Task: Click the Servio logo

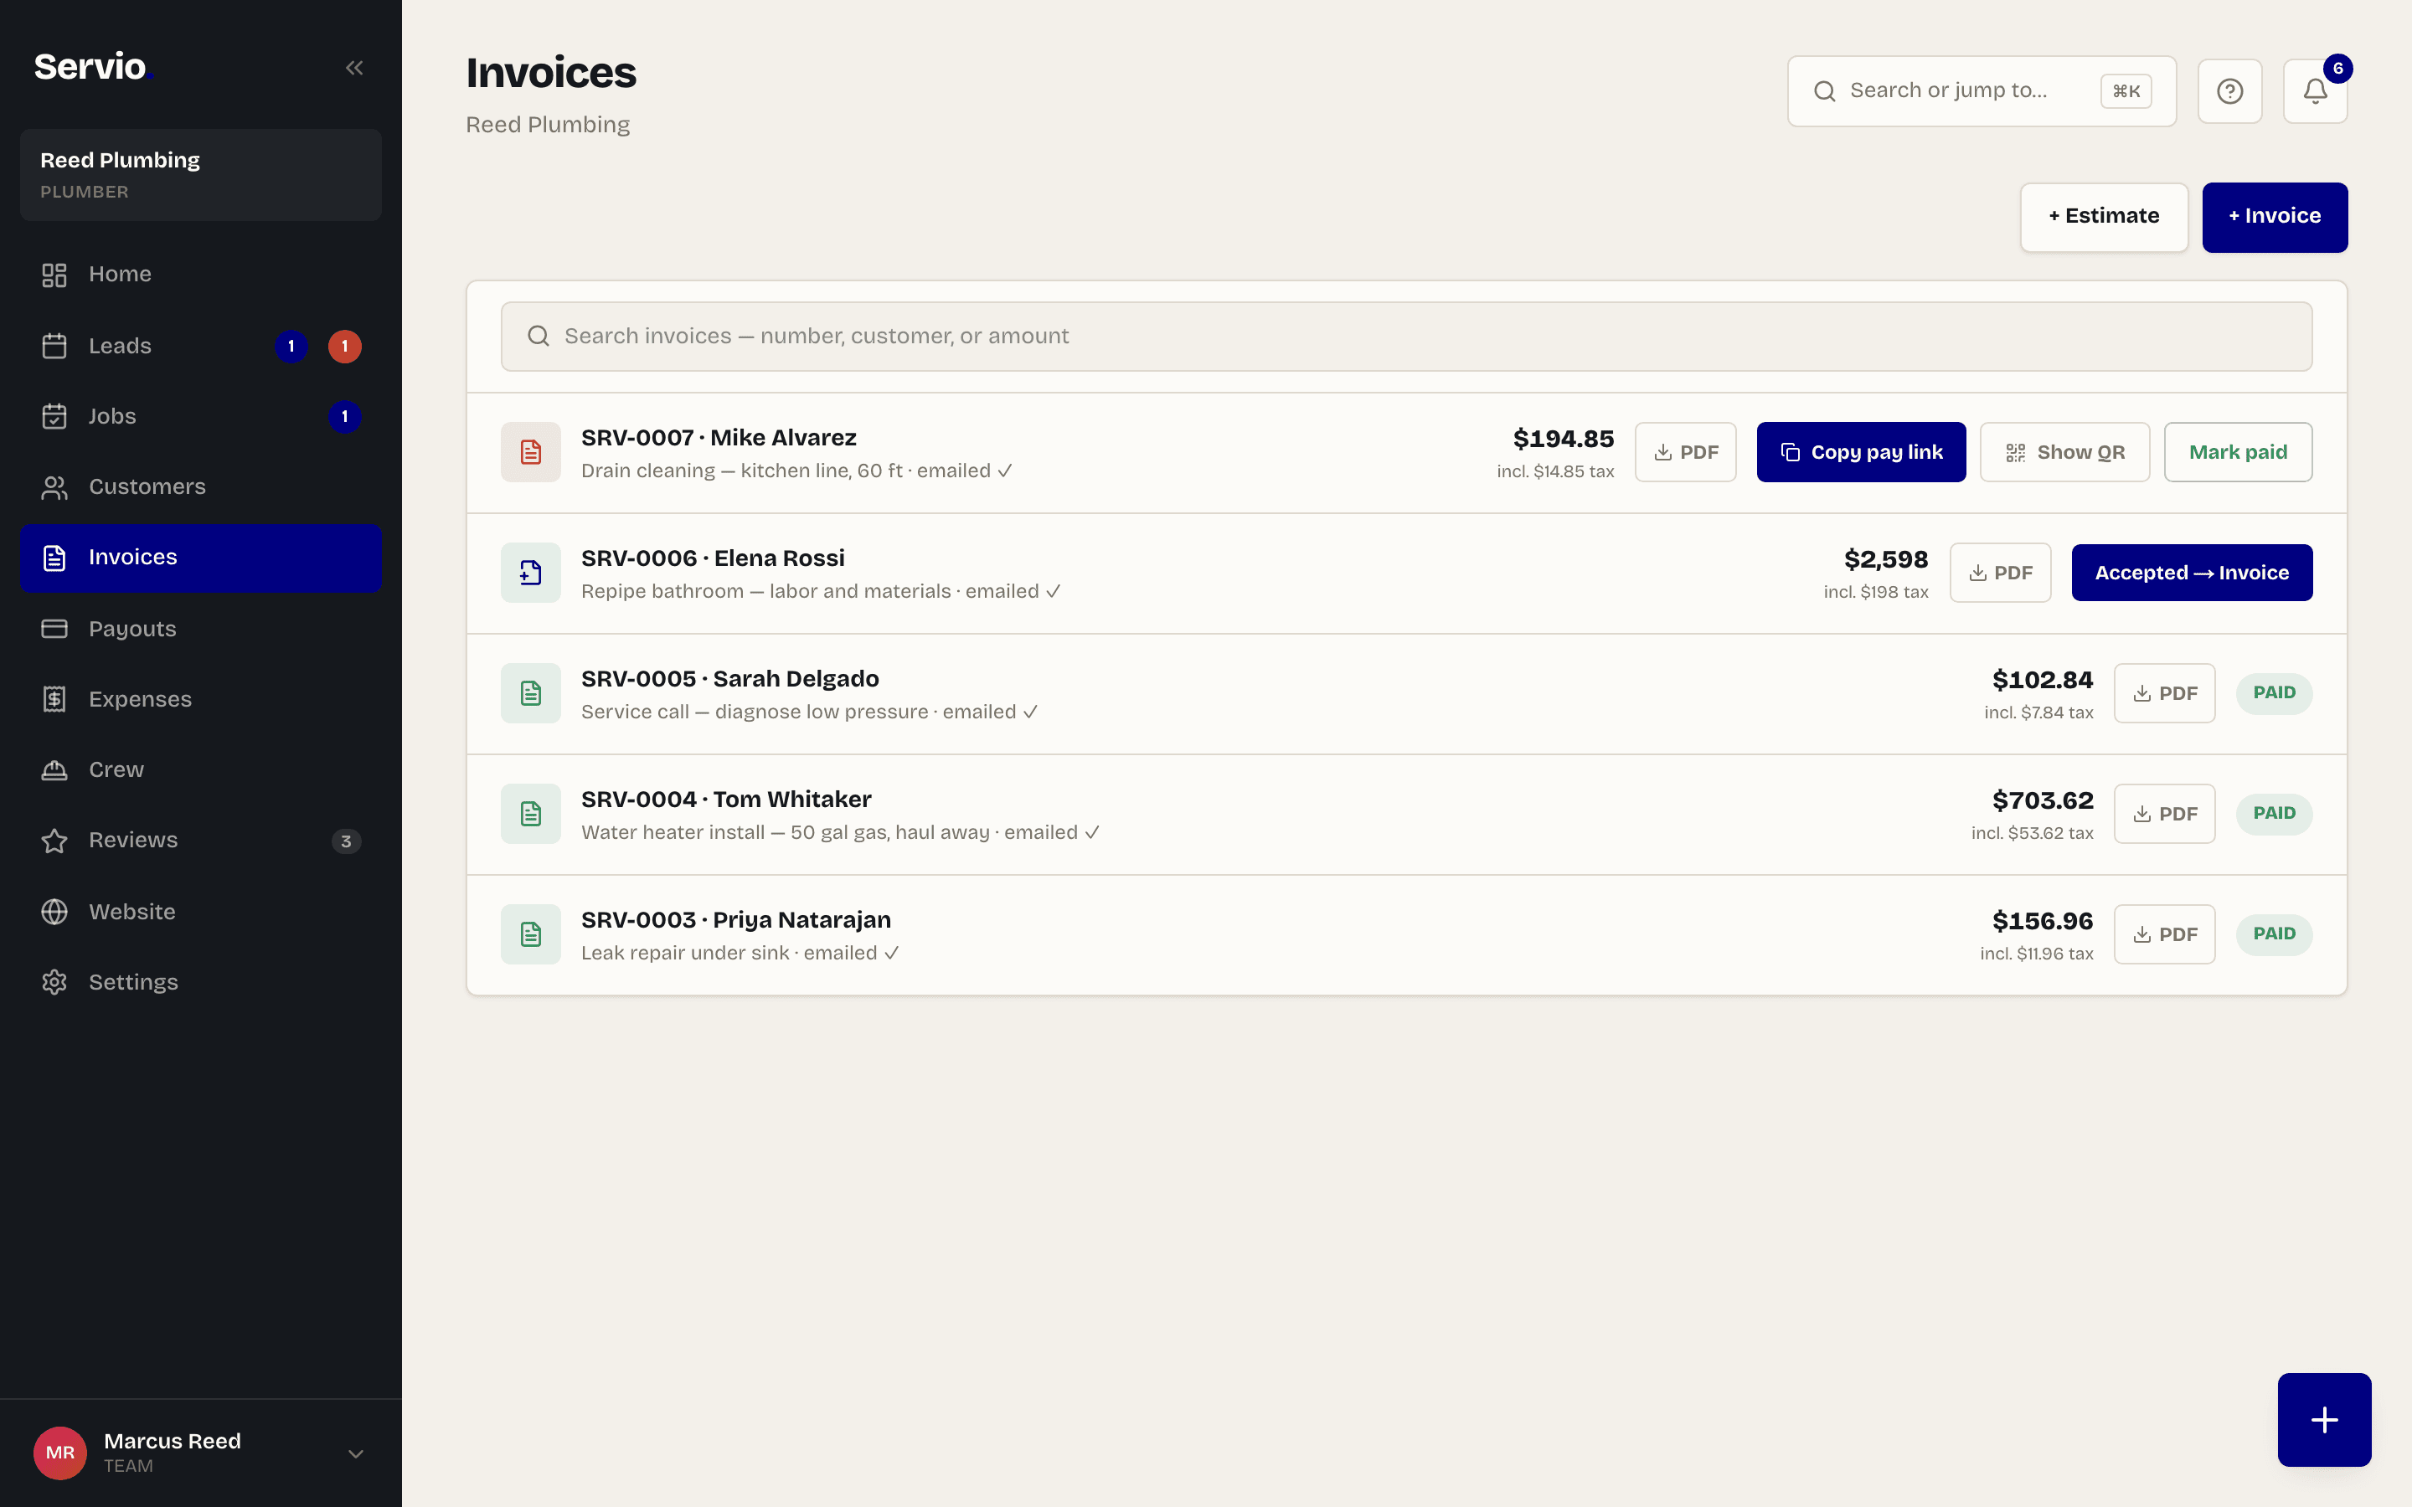Action: (93, 67)
